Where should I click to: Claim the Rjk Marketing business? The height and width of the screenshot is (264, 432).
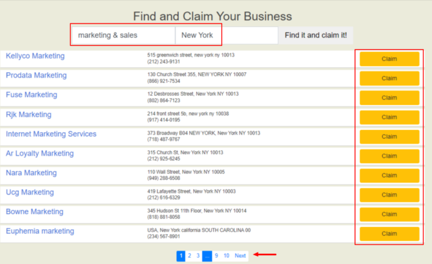tap(389, 117)
